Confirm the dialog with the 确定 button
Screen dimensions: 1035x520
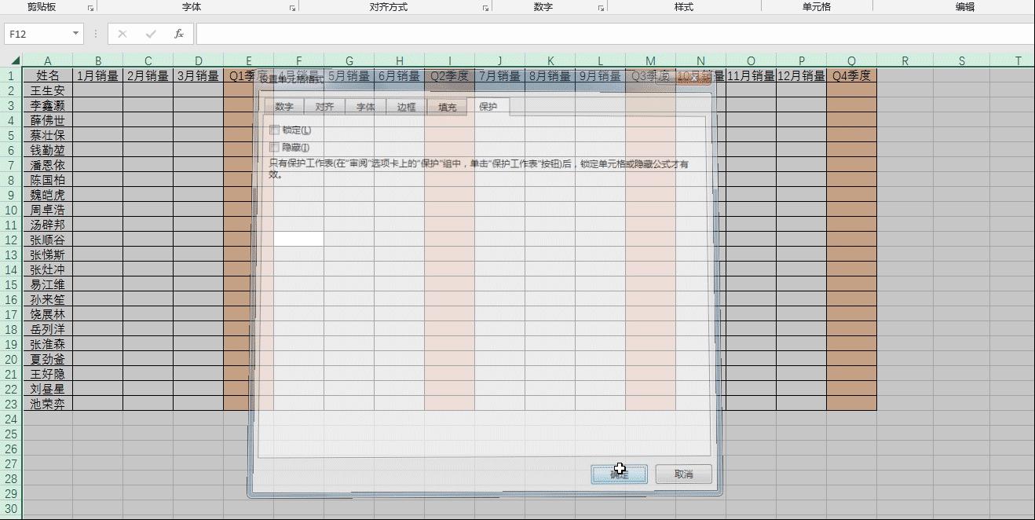point(620,474)
